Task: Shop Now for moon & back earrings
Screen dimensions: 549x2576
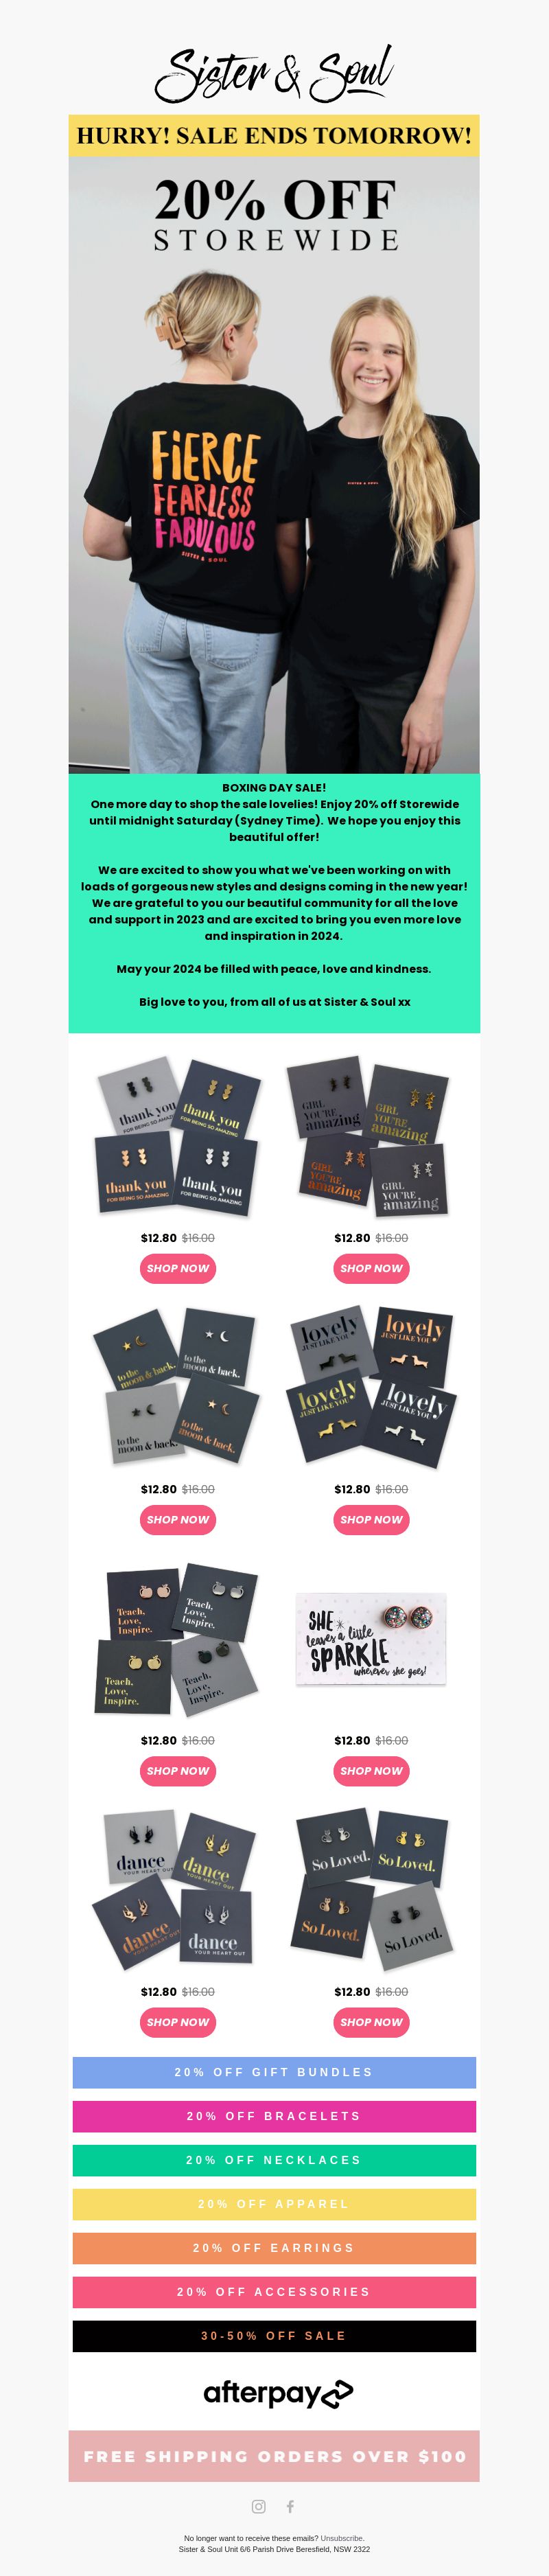Action: (x=178, y=1519)
